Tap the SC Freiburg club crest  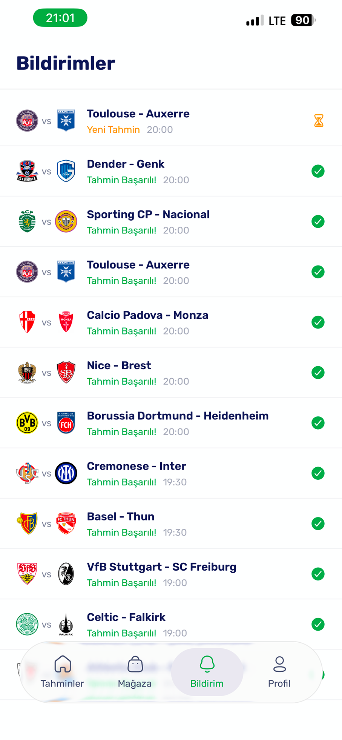[66, 574]
